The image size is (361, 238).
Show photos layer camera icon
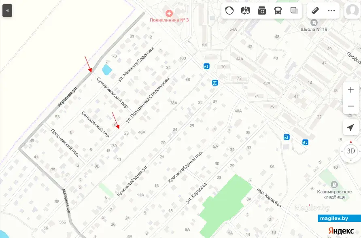[262, 11]
